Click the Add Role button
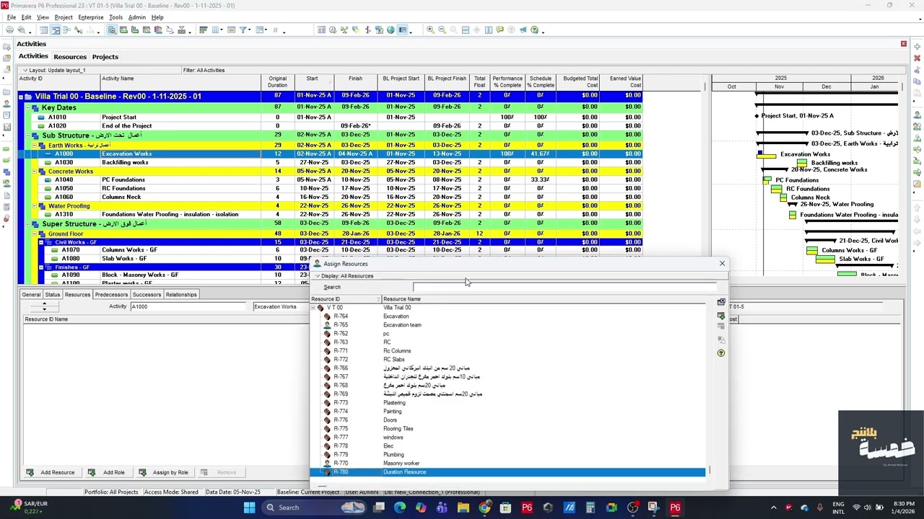The image size is (924, 519). tap(107, 472)
